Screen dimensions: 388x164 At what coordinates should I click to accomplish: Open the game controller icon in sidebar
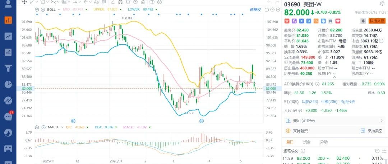coord(8,149)
